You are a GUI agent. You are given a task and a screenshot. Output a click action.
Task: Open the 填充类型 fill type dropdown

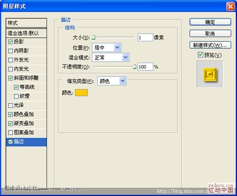click(112, 81)
